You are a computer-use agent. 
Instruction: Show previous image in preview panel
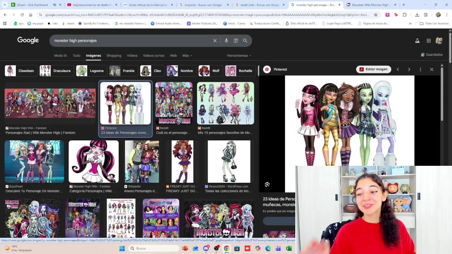398,69
